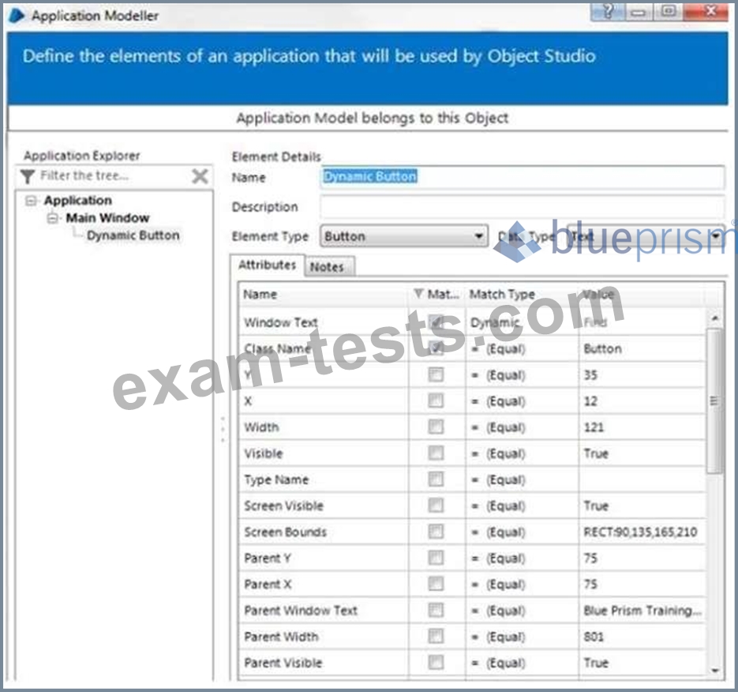Click the empty Value cell for Type Name
This screenshot has height=692, width=738.
pos(642,480)
